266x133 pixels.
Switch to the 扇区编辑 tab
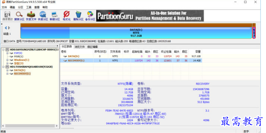tap(92, 47)
